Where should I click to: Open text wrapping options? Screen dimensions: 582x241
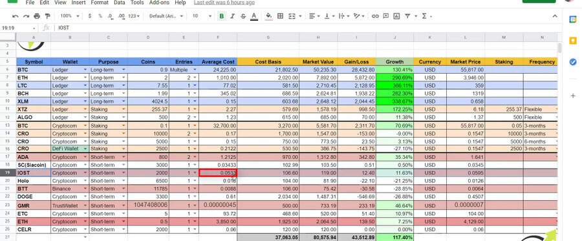tap(344, 16)
